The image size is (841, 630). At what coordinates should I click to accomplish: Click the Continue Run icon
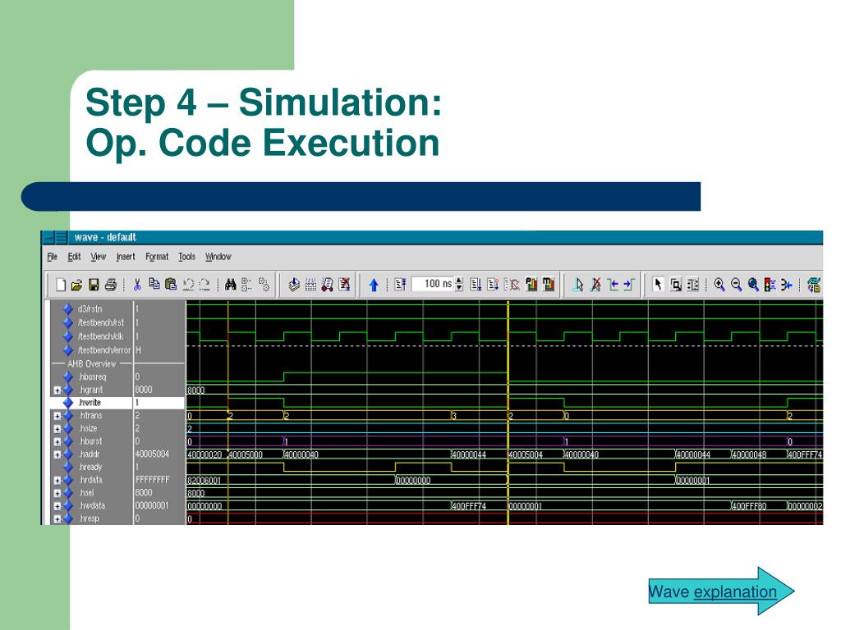(x=493, y=285)
